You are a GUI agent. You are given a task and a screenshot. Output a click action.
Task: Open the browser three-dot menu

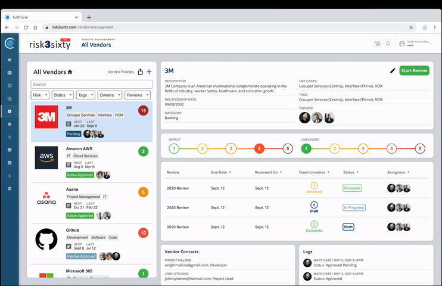pyautogui.click(x=435, y=27)
